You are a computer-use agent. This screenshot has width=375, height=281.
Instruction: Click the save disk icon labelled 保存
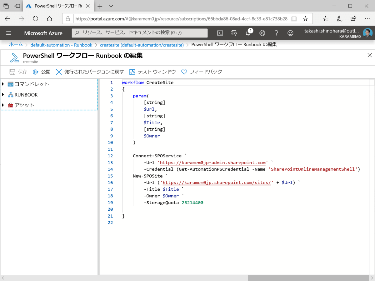click(x=12, y=72)
